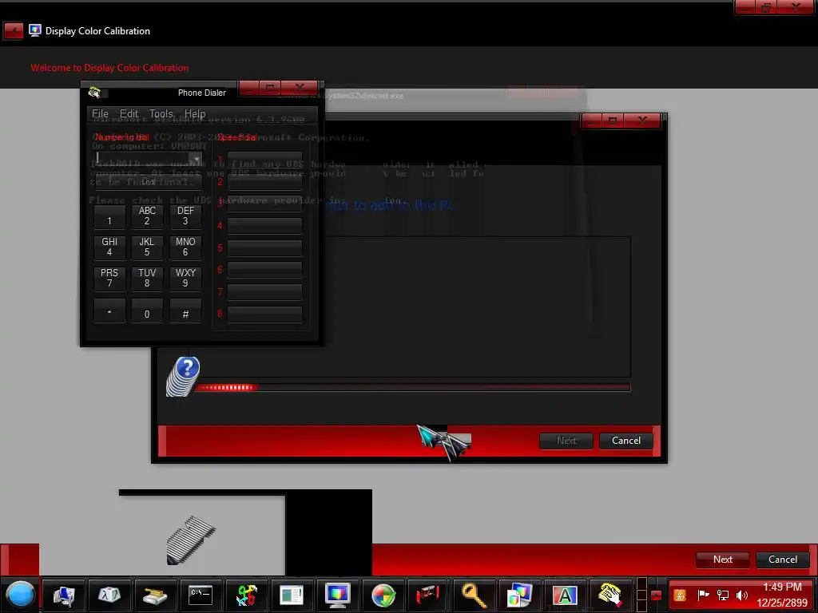The image size is (818, 613).
Task: Click Cancel in the inner wizard dialog
Action: click(x=626, y=441)
